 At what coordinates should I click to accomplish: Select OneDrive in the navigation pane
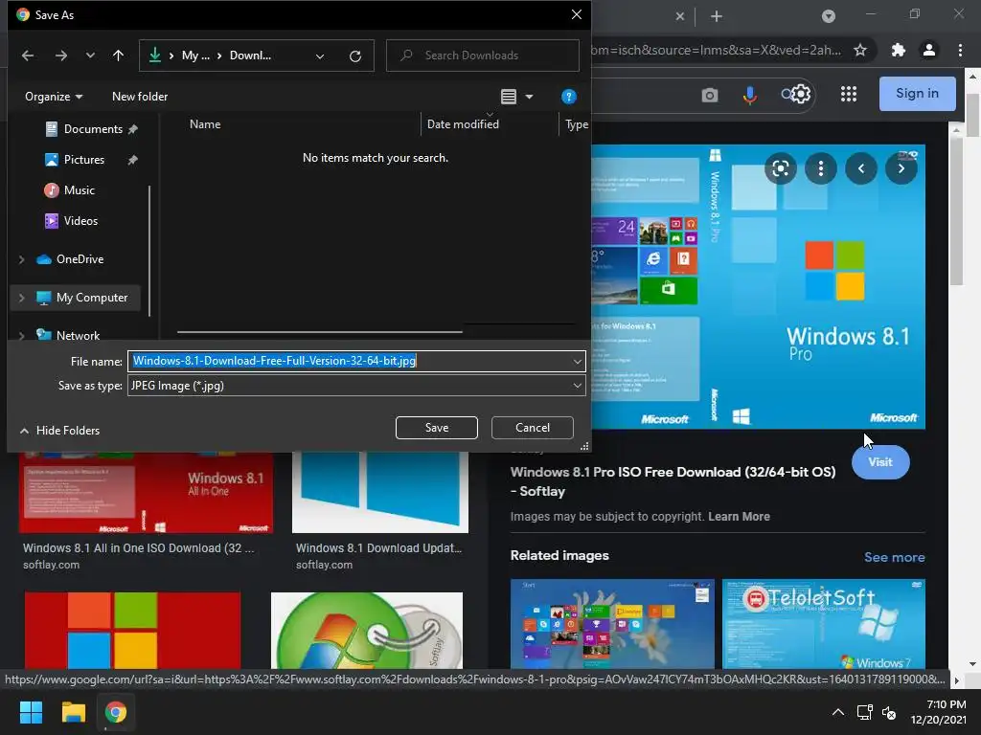tap(80, 258)
